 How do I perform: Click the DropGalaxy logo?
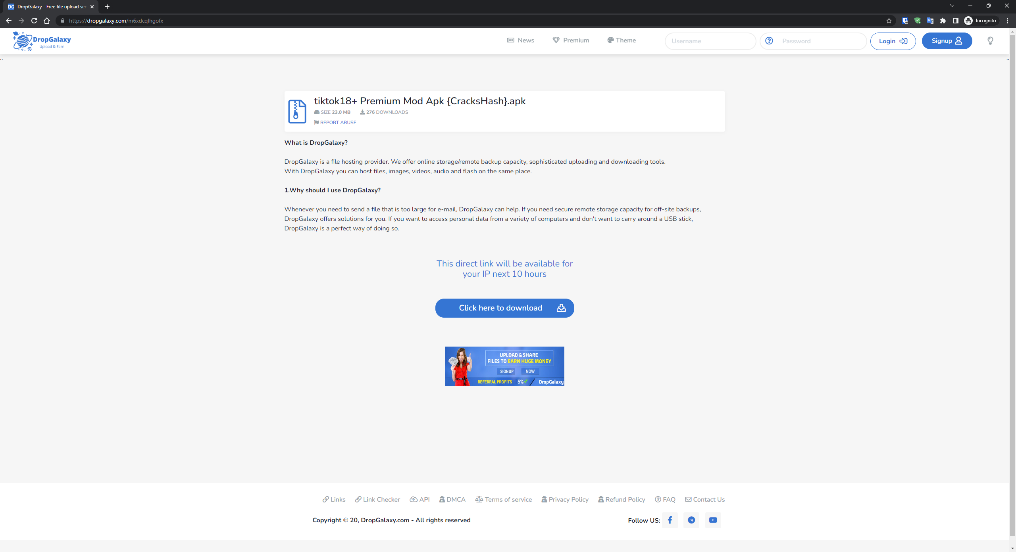pyautogui.click(x=41, y=41)
